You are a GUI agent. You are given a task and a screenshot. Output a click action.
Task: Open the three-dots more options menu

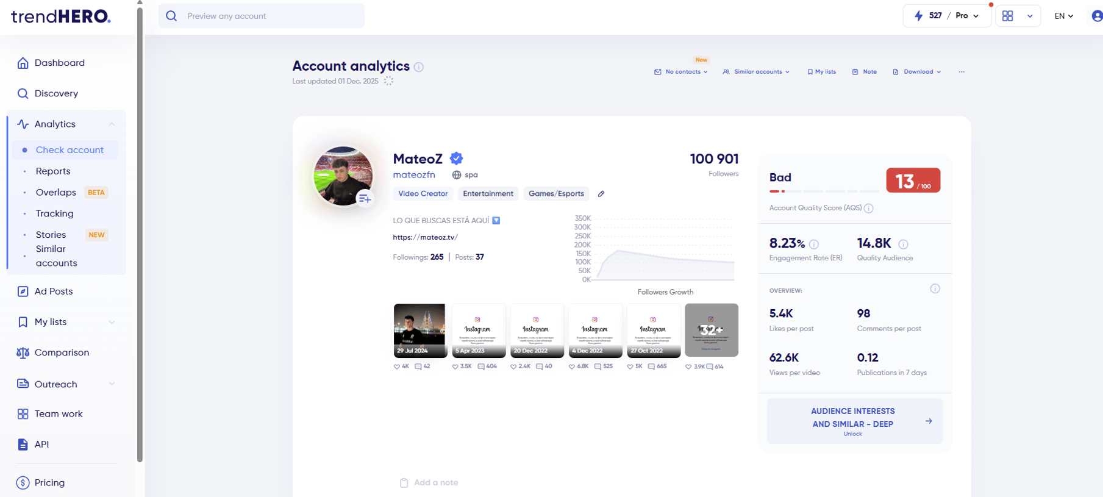coord(962,72)
